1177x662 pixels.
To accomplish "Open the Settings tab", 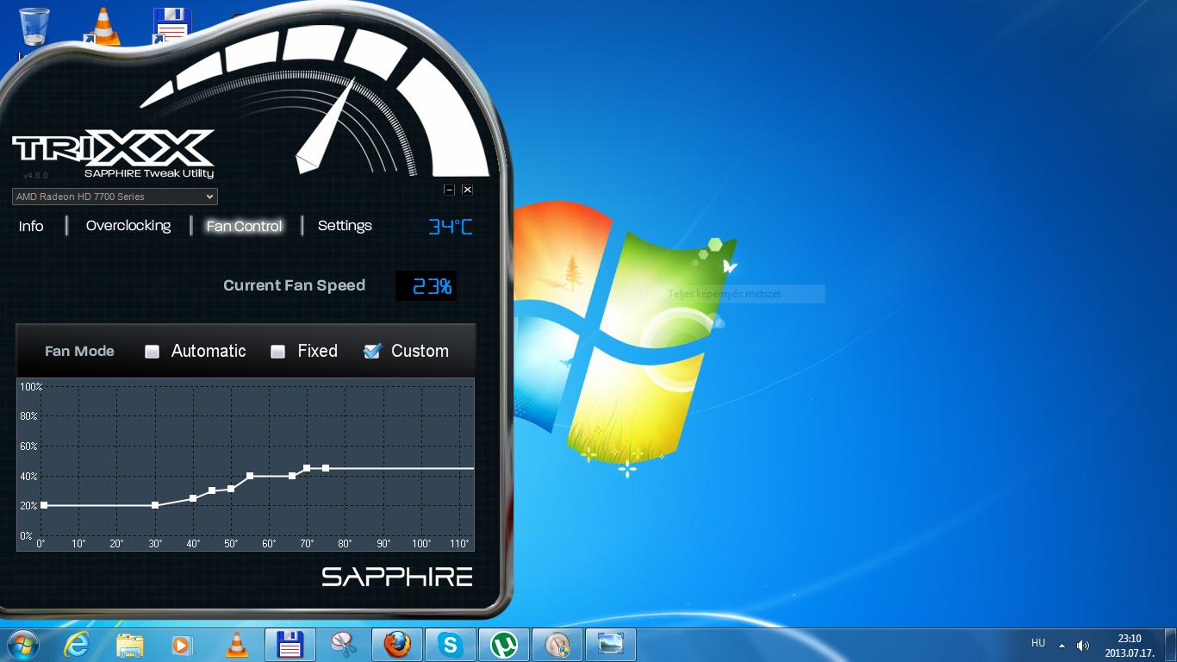I will (x=345, y=226).
